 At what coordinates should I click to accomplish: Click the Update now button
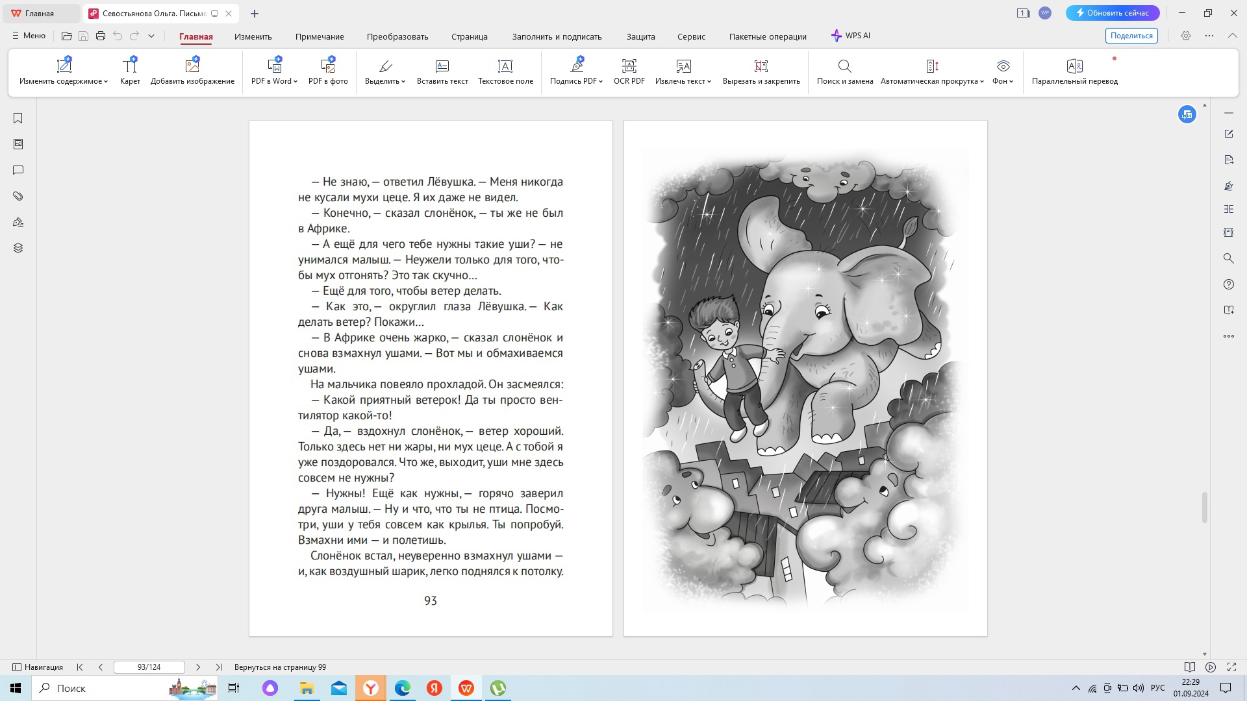1113,13
